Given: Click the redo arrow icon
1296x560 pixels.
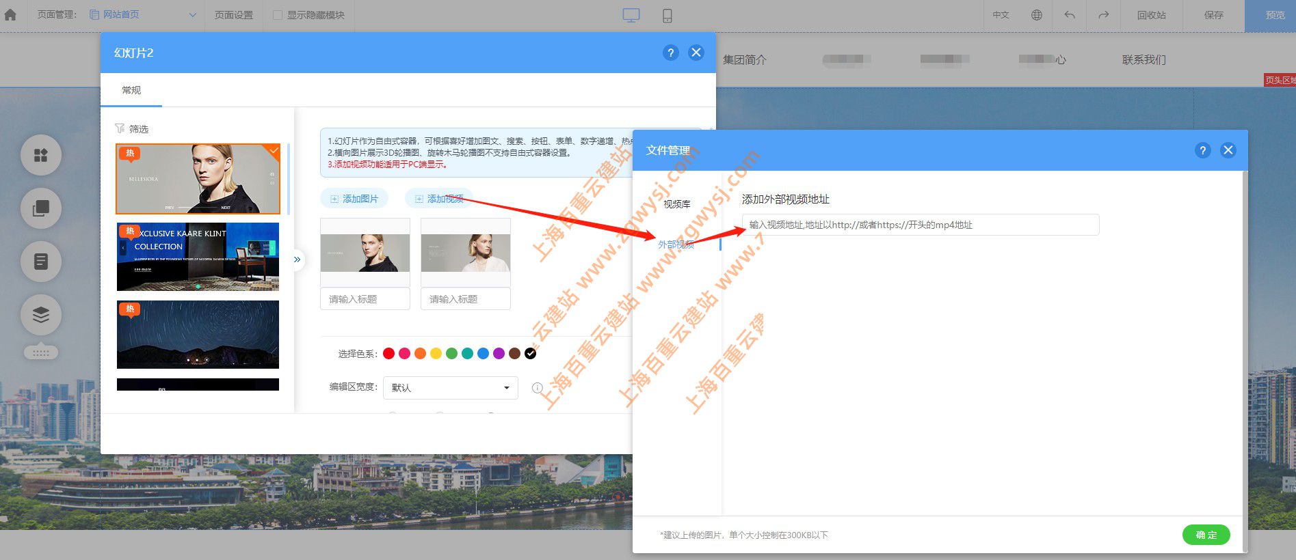Looking at the screenshot, I should click(x=1103, y=15).
